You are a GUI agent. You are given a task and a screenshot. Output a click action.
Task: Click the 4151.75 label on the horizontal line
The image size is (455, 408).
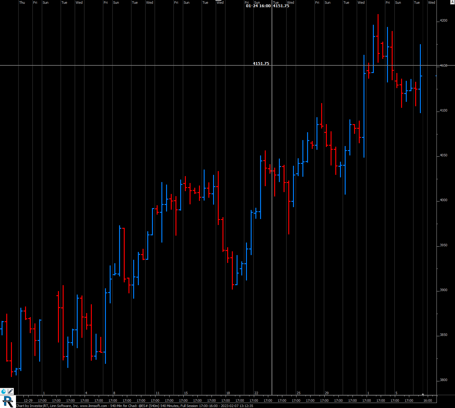(x=261, y=63)
